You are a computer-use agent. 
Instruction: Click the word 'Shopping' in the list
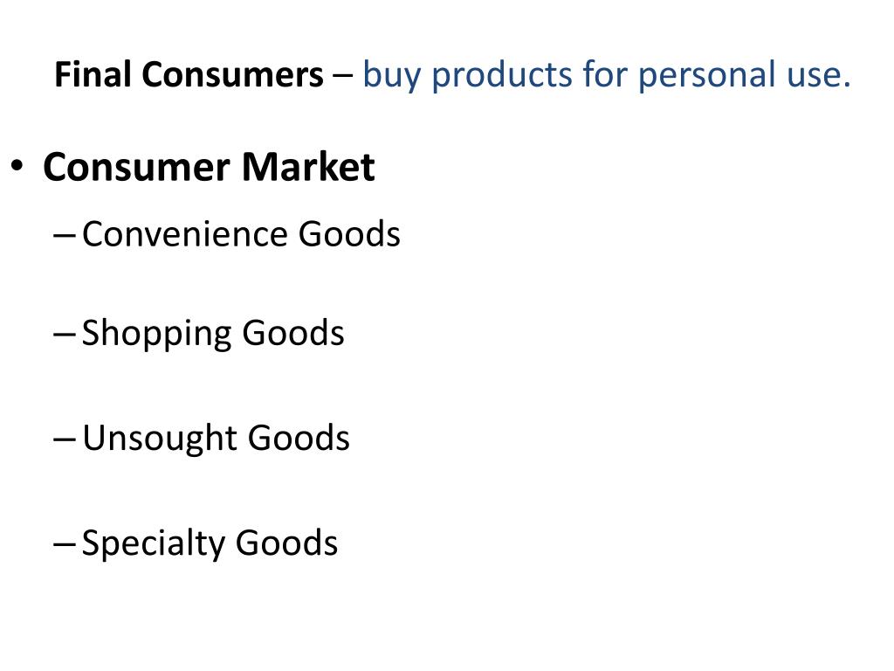click(157, 333)
